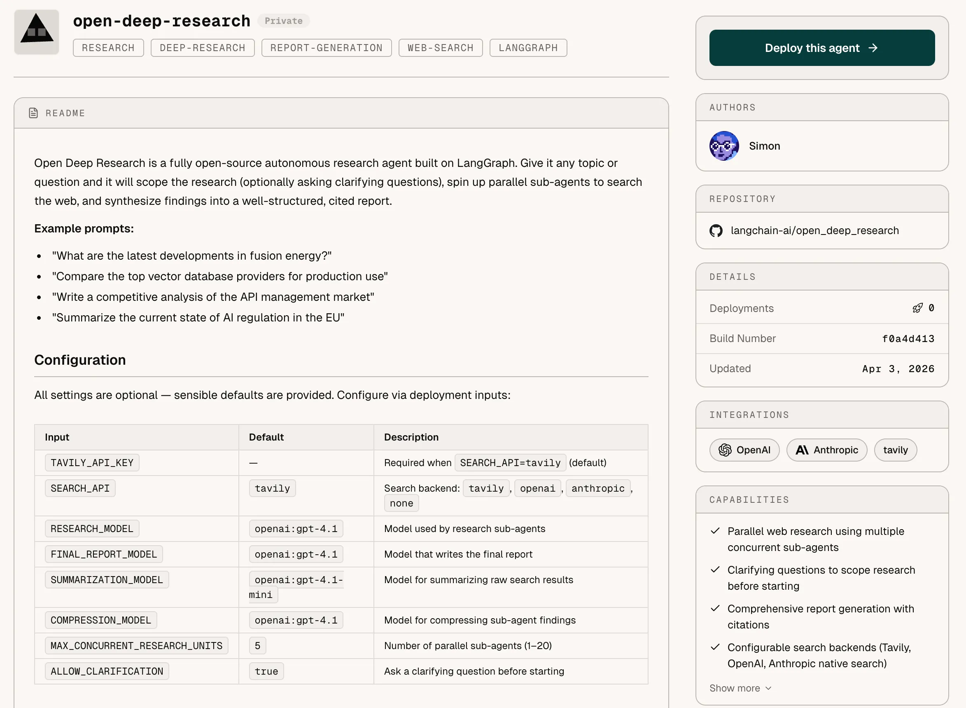The height and width of the screenshot is (708, 966).
Task: Expand capabilities with Show more
Action: coord(735,688)
